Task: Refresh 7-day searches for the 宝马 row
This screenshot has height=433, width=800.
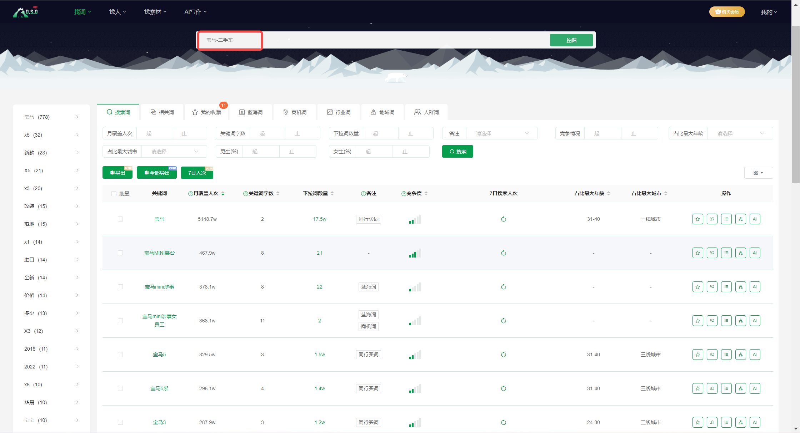Action: pos(504,219)
